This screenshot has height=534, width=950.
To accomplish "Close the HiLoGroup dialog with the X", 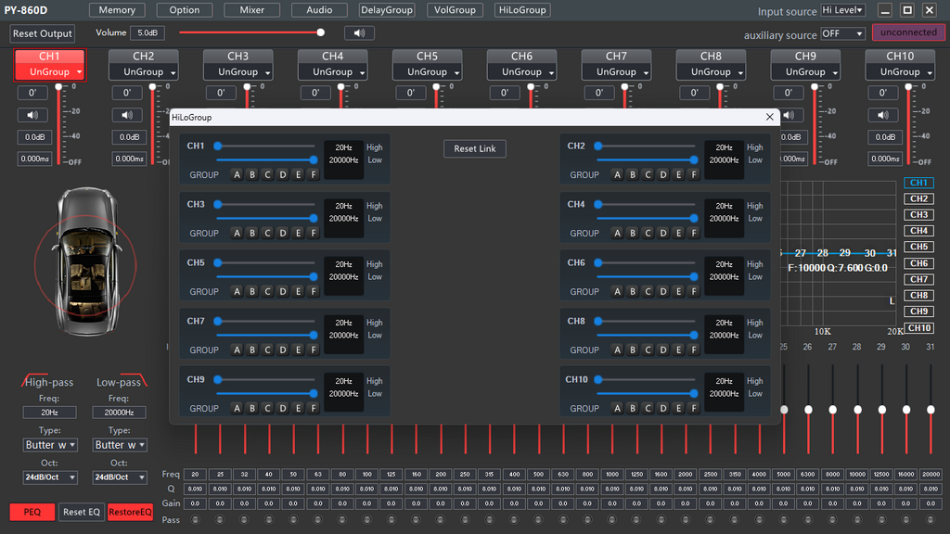I will coord(769,118).
